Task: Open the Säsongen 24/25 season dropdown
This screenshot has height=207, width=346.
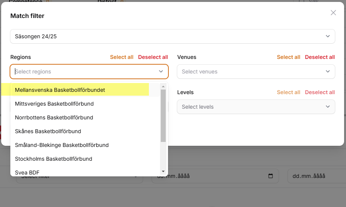Action: (x=173, y=36)
